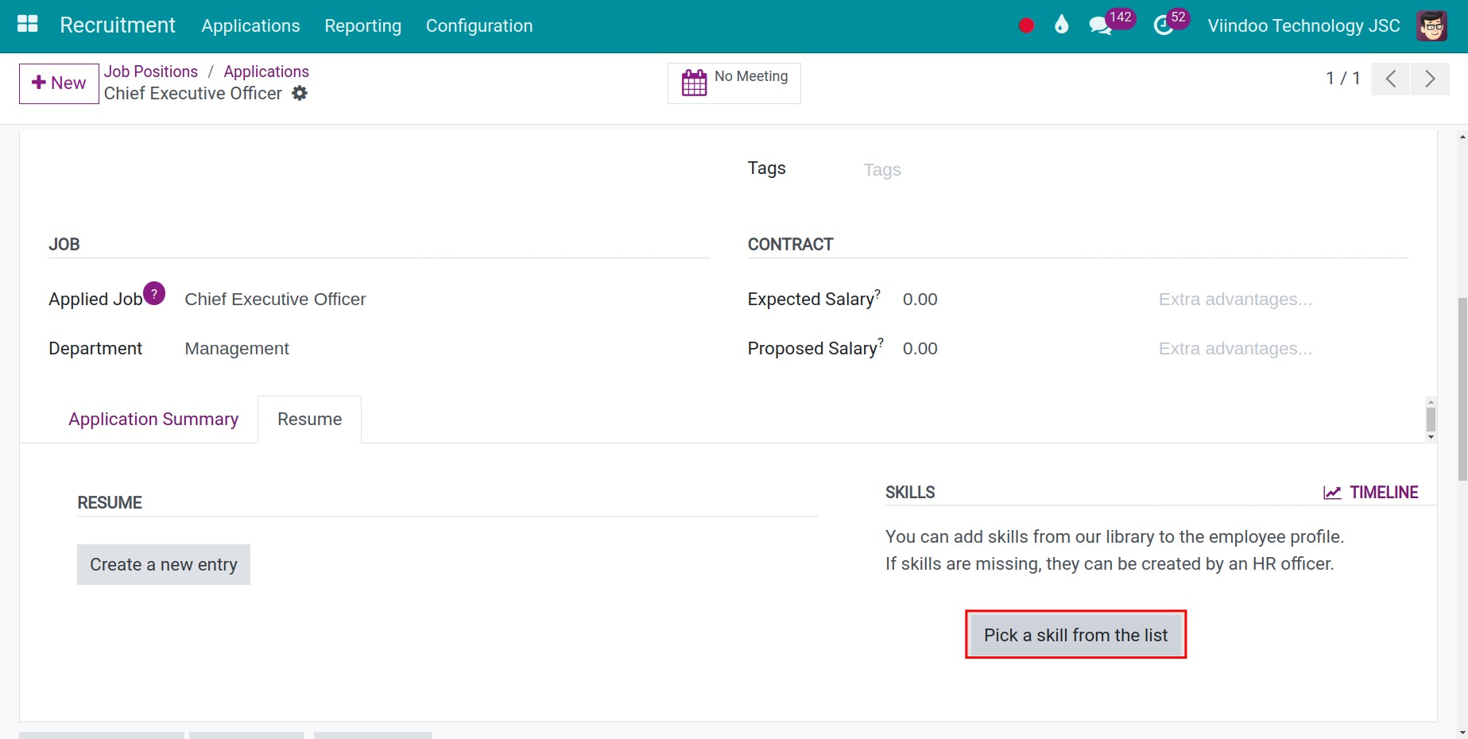This screenshot has width=1468, height=739.
Task: Click the red recording indicator icon
Action: 1026,25
